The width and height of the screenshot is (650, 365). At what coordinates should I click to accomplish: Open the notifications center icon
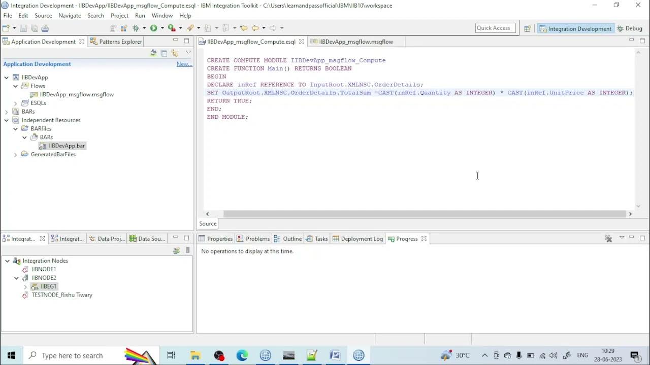tap(635, 355)
